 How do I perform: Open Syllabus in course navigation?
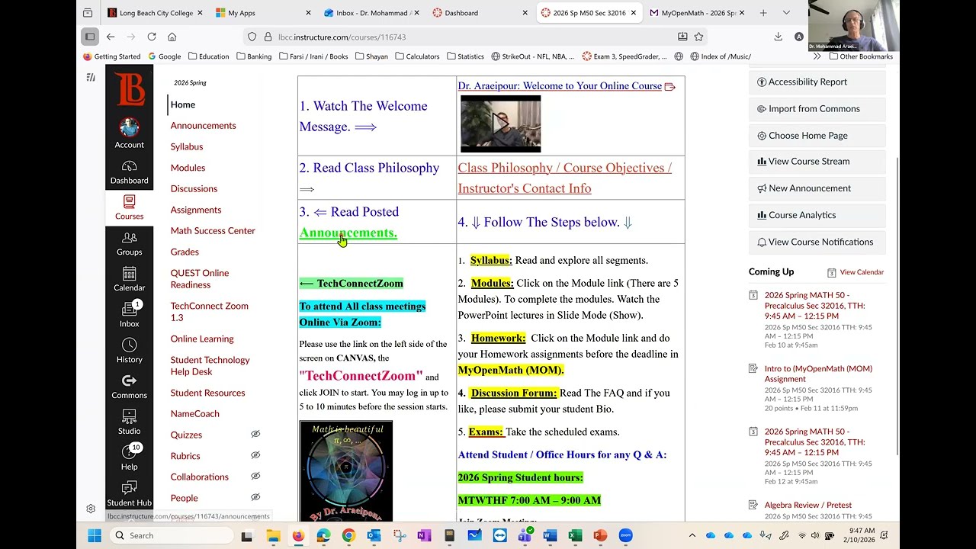187,146
